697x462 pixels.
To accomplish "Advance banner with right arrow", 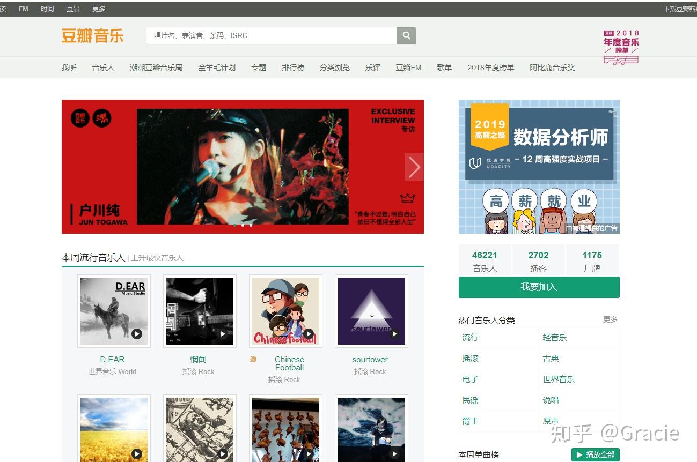I will (x=414, y=167).
